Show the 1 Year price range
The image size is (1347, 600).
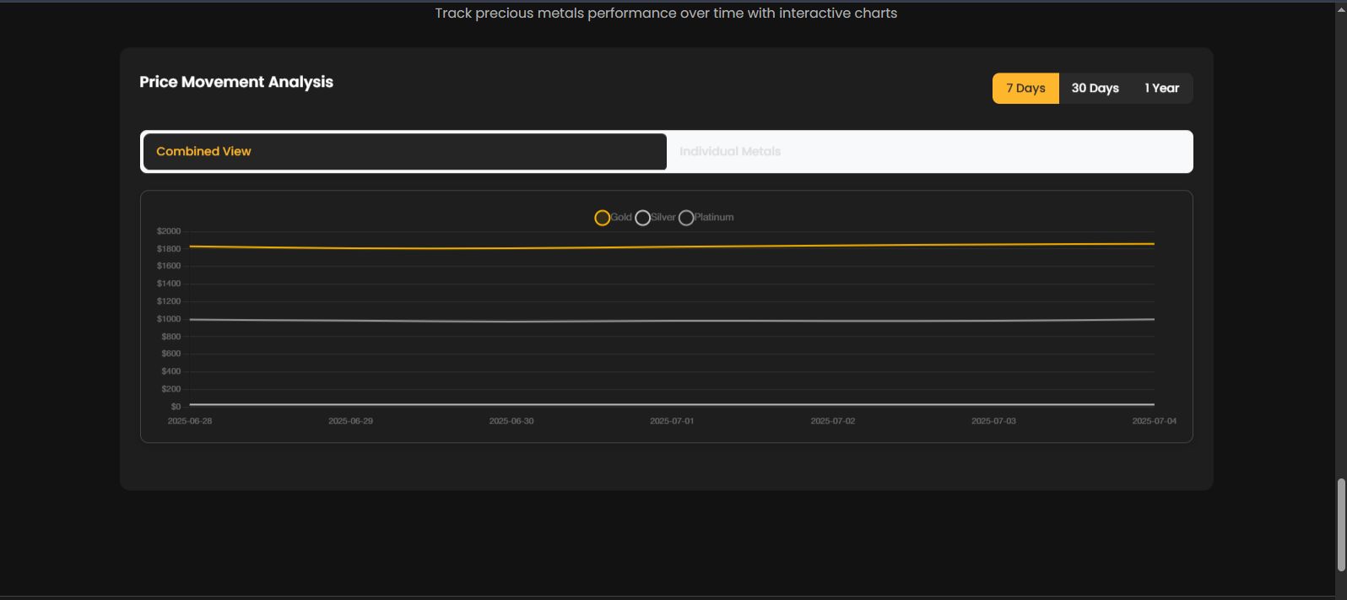(x=1161, y=89)
